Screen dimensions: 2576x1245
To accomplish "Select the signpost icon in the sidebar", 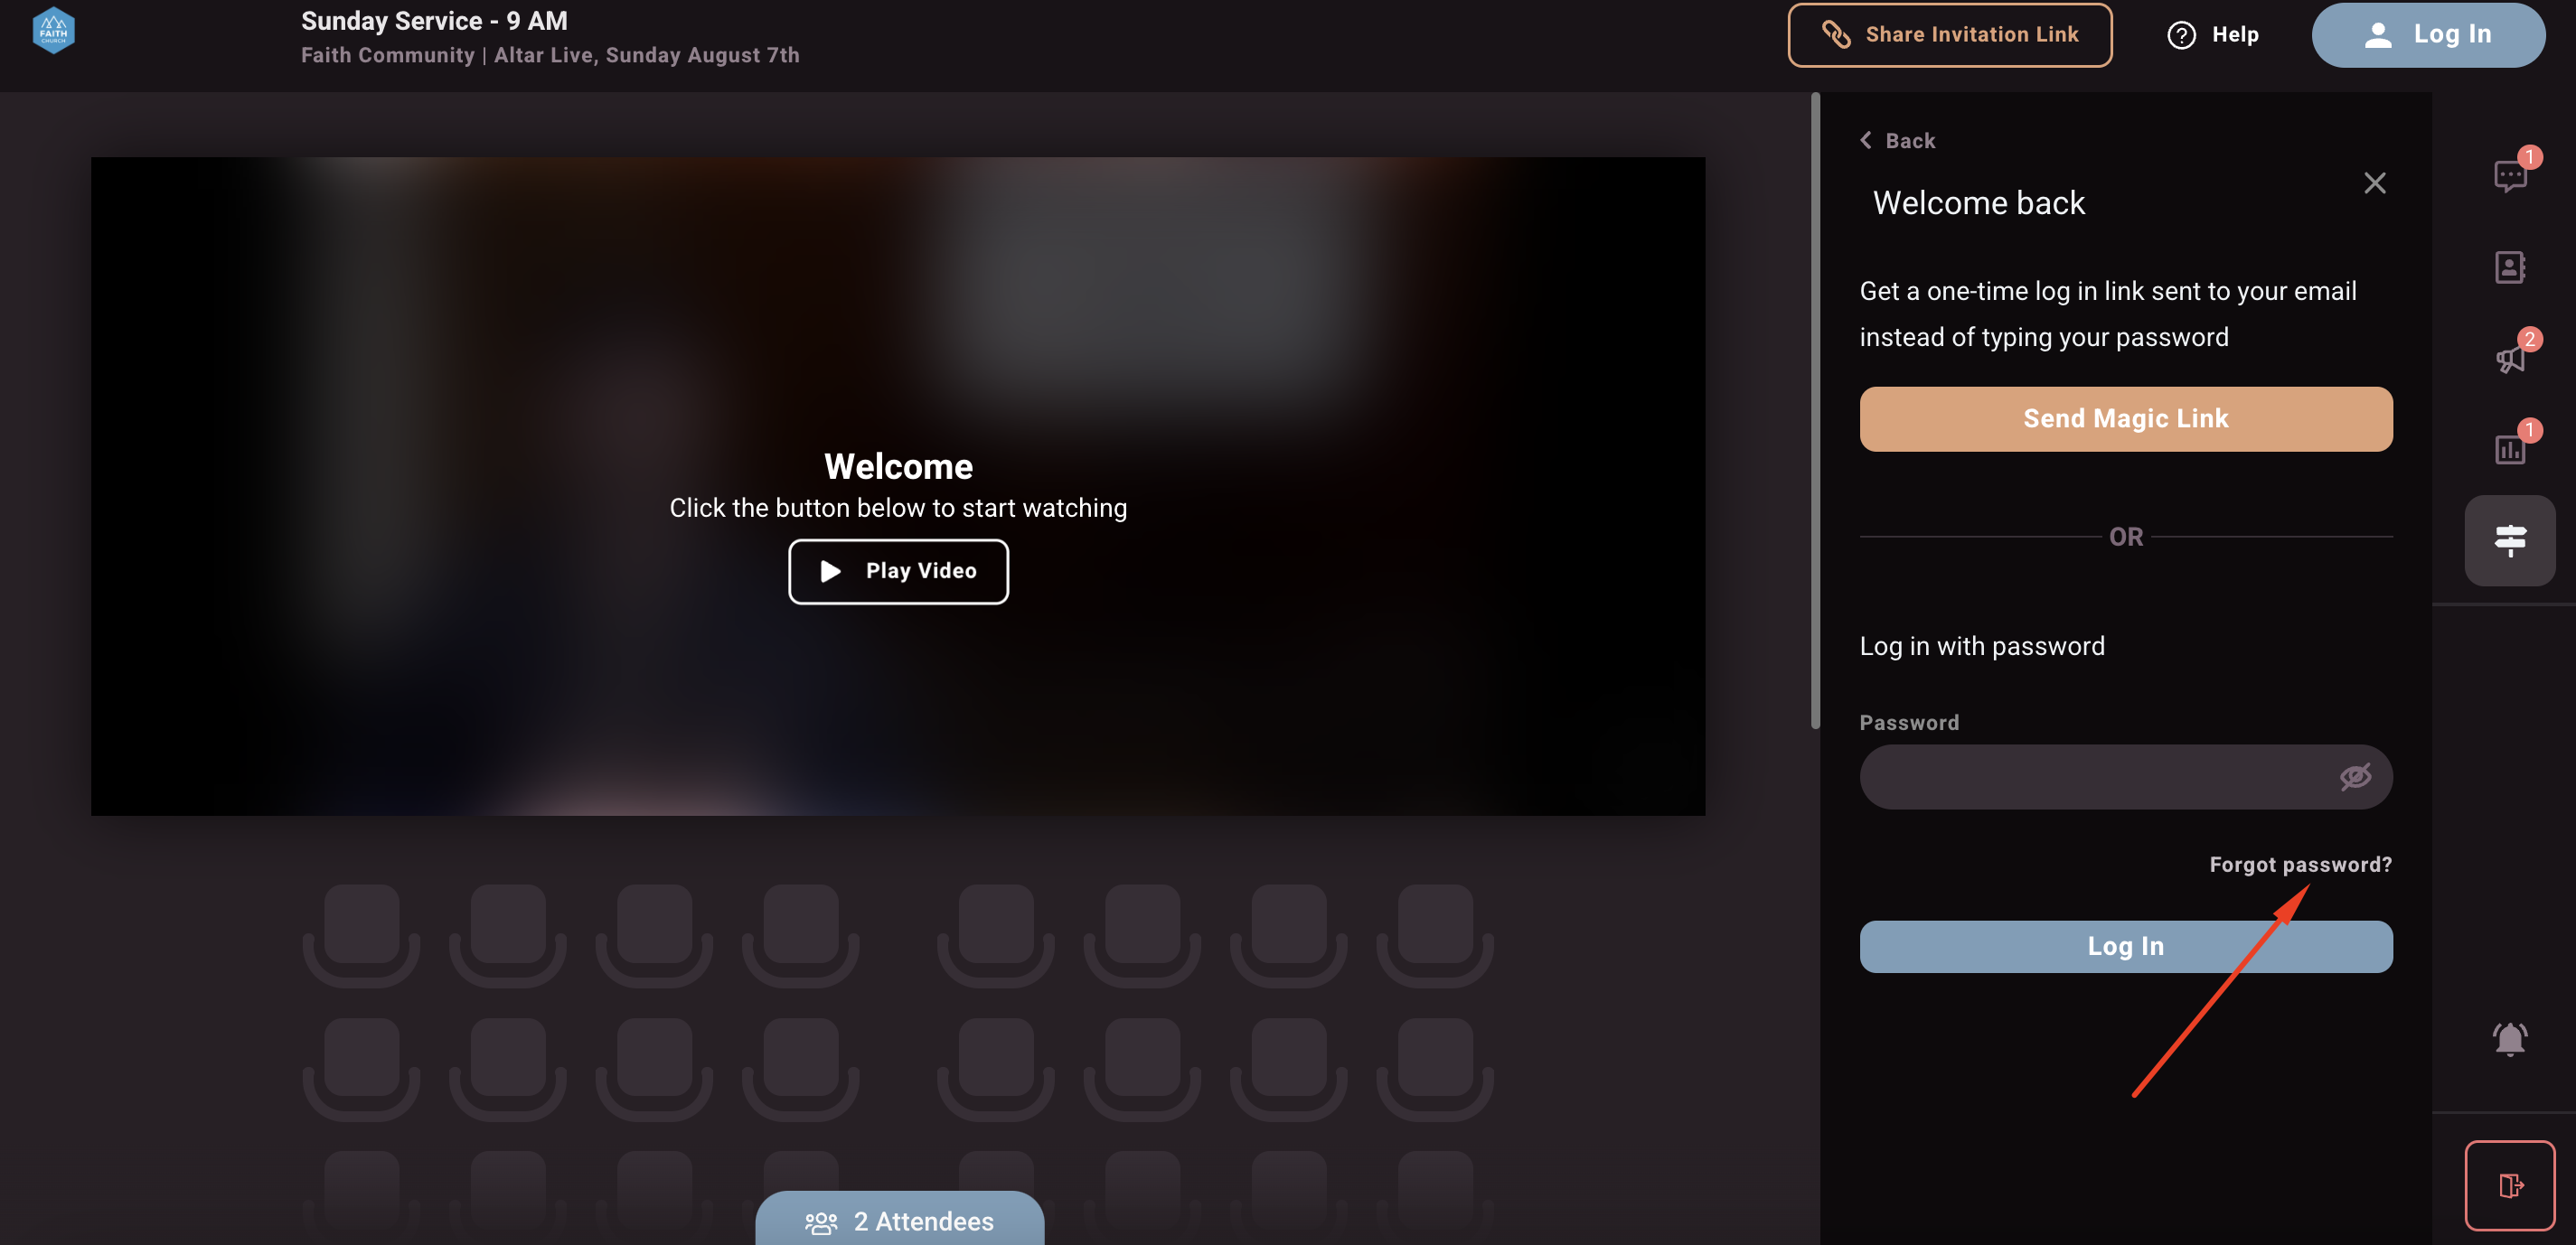I will point(2509,539).
